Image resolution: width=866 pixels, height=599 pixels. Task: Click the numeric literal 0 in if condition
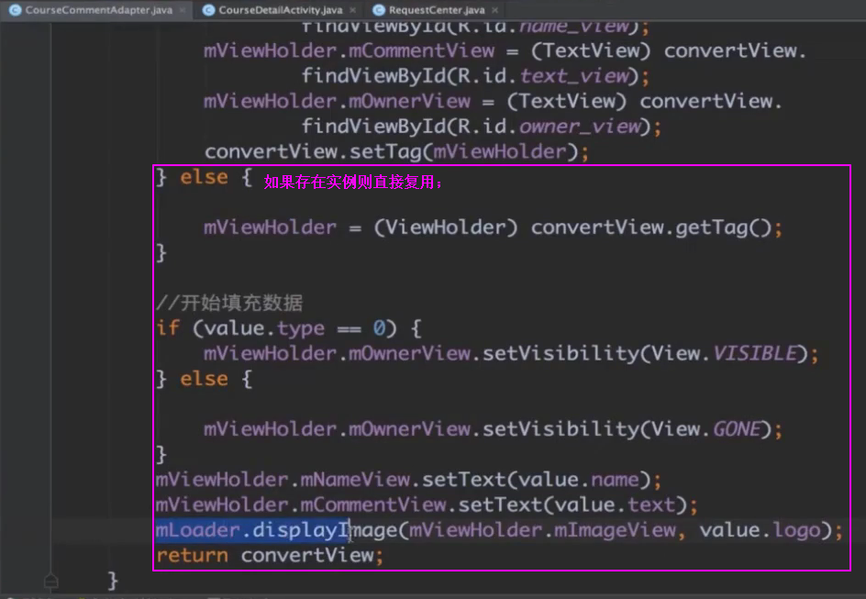(x=379, y=328)
